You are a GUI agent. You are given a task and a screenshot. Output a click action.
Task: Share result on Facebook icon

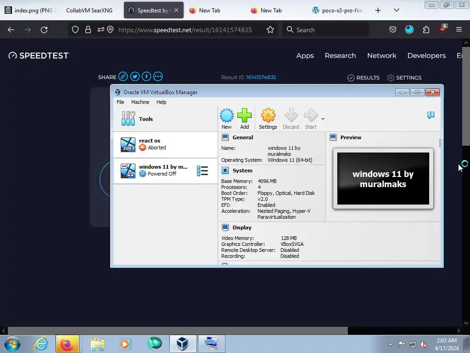tap(146, 77)
